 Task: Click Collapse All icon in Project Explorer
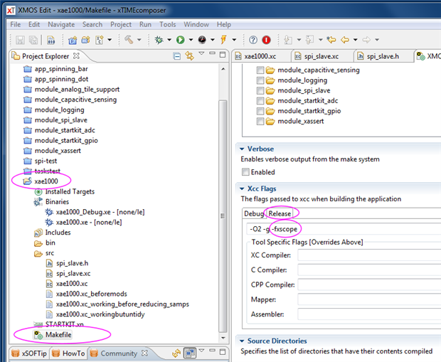click(x=176, y=56)
